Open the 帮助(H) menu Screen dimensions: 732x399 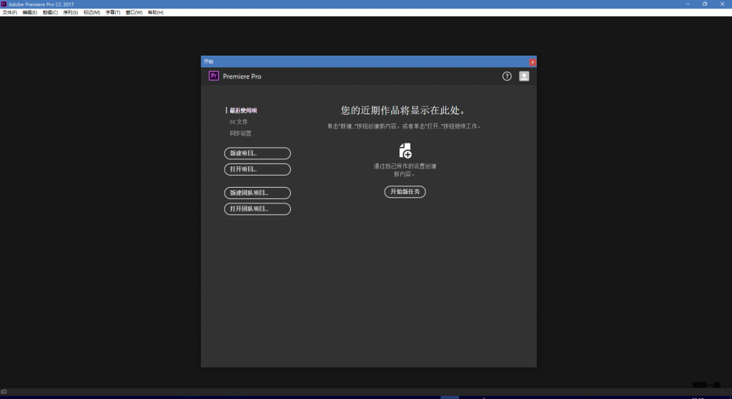coord(155,12)
